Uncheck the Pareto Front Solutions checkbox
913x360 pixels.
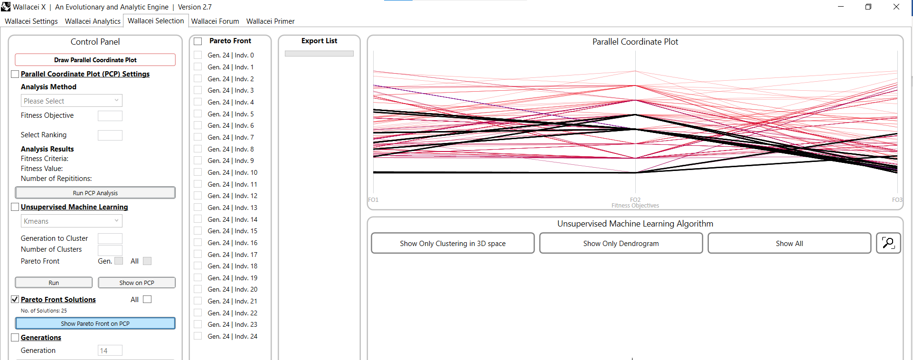click(15, 300)
